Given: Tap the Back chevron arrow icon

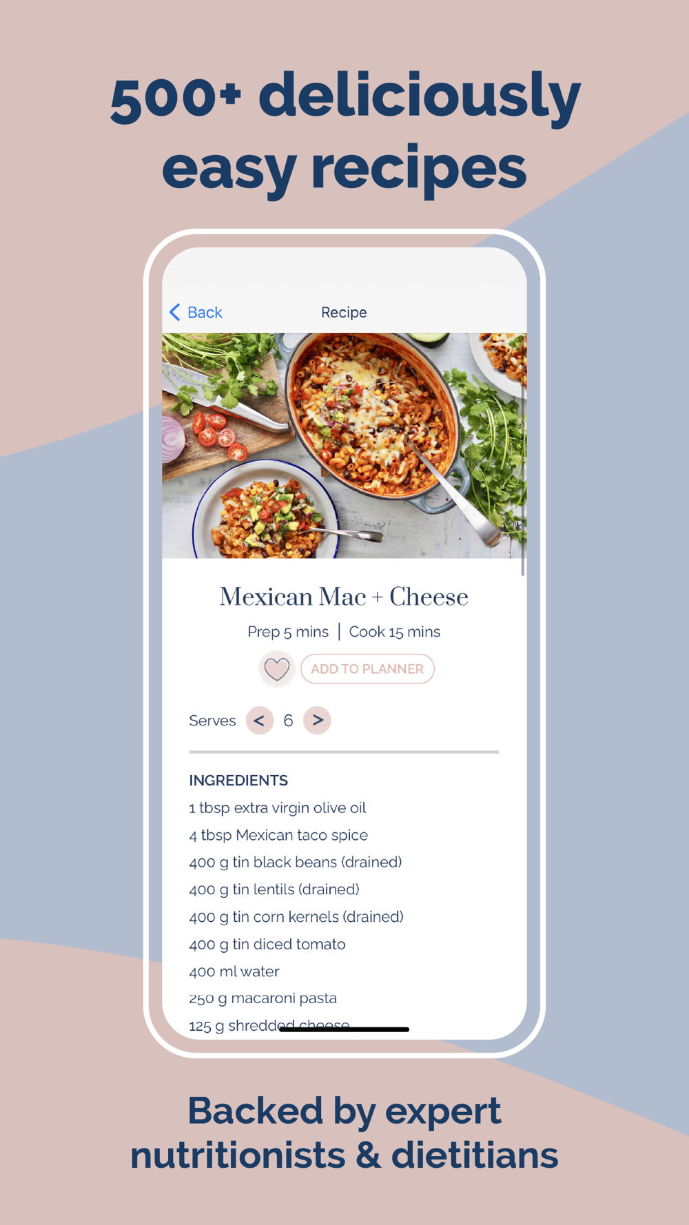Looking at the screenshot, I should click(175, 312).
